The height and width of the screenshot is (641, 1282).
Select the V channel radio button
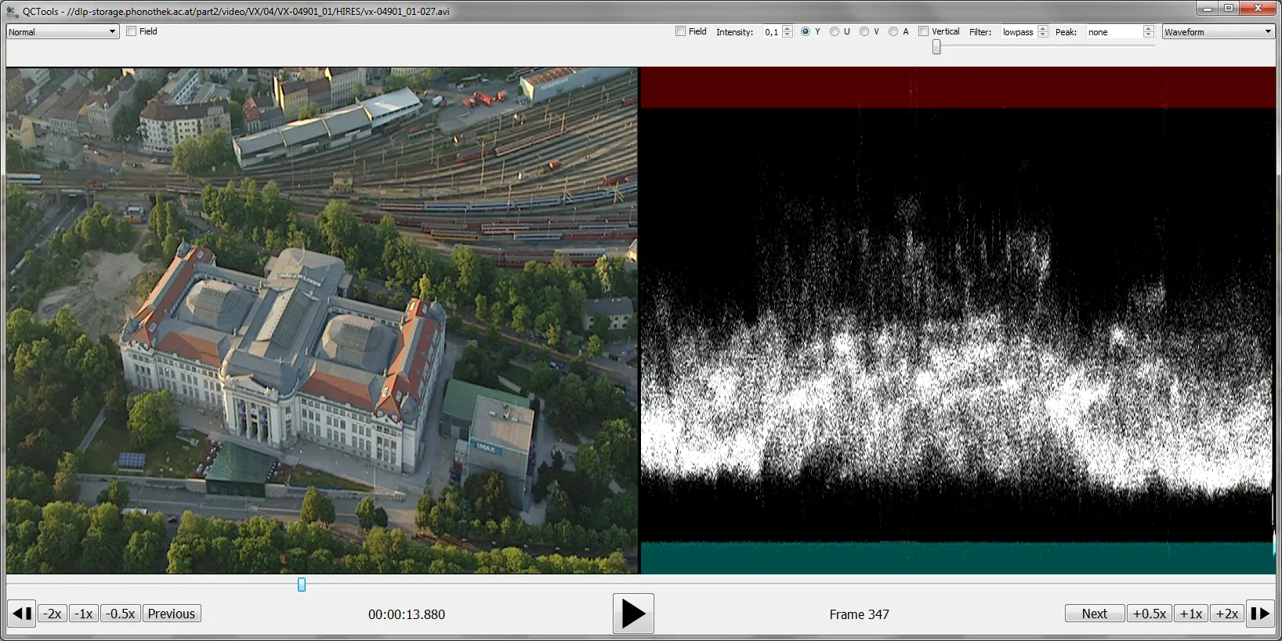click(864, 31)
